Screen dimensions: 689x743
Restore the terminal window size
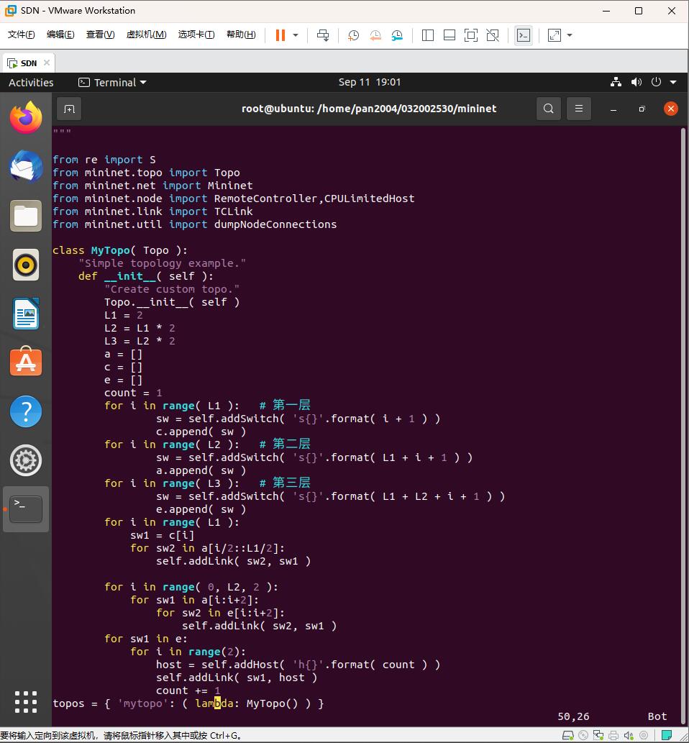(642, 109)
